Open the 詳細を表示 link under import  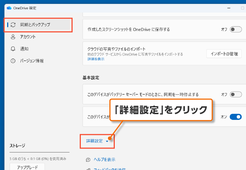pyautogui.click(x=96, y=59)
